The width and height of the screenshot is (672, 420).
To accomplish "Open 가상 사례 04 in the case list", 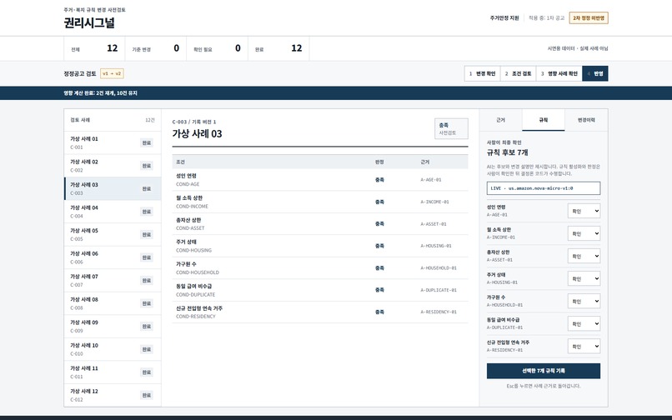I will [113, 212].
